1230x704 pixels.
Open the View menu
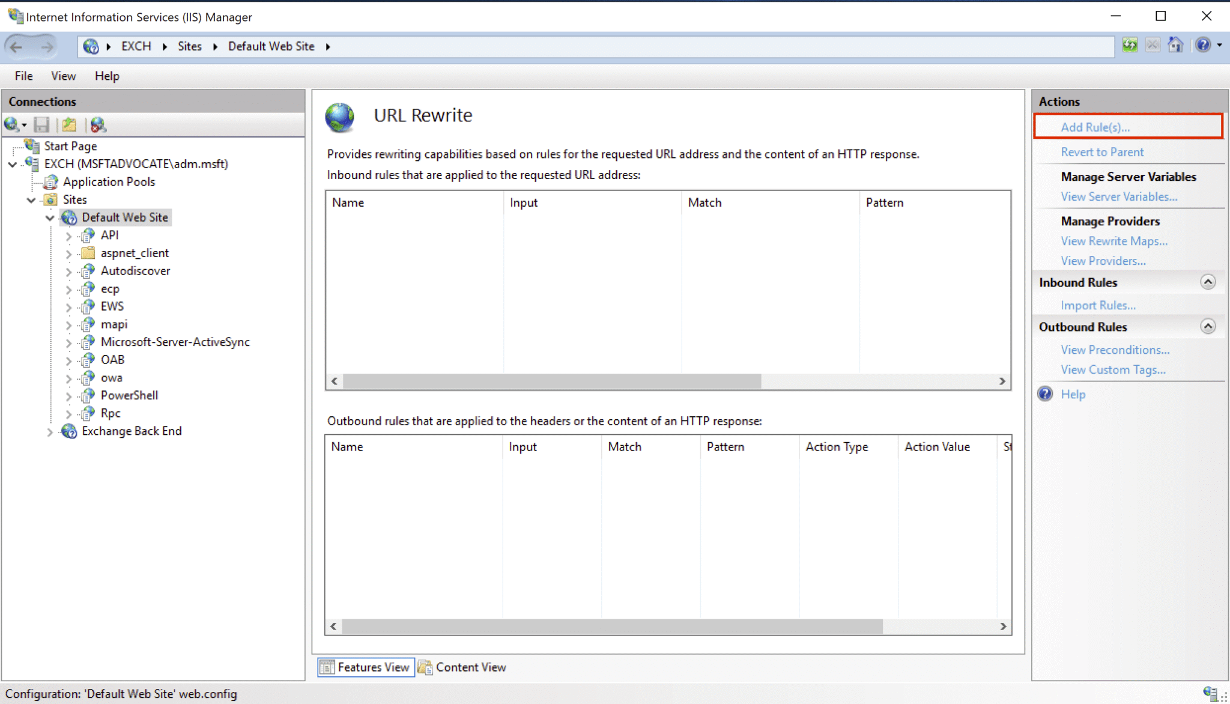63,76
